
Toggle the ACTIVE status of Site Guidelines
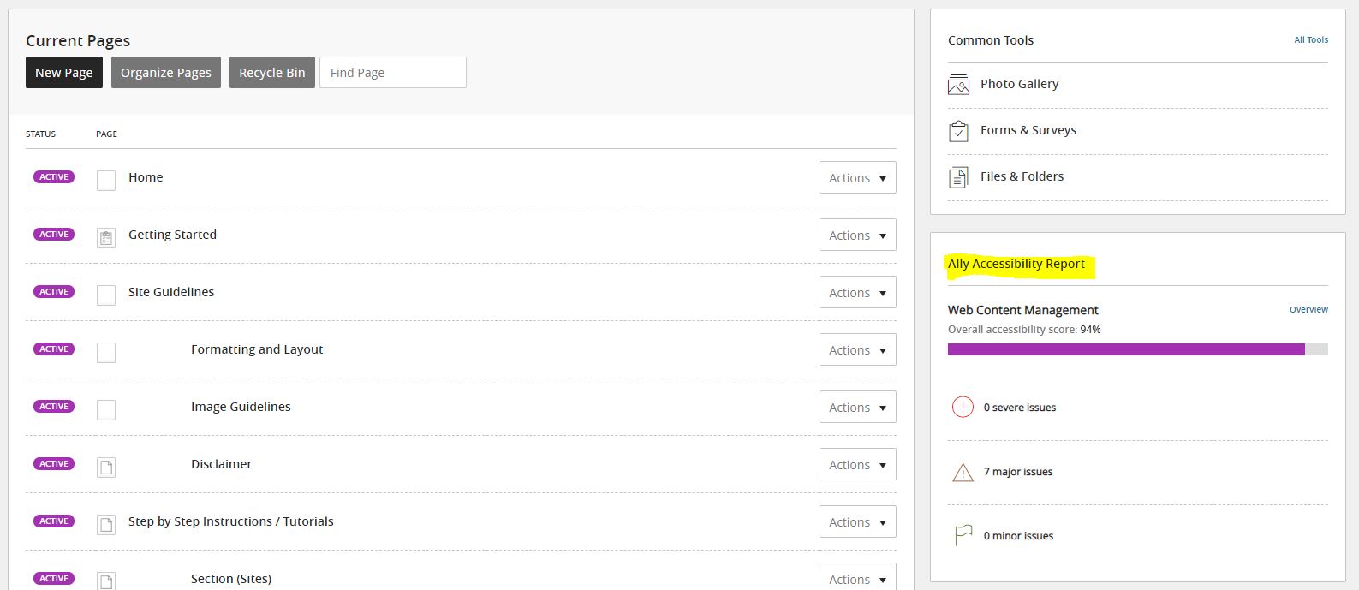click(54, 292)
